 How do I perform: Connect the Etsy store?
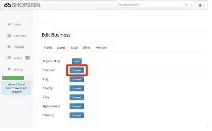(77, 79)
